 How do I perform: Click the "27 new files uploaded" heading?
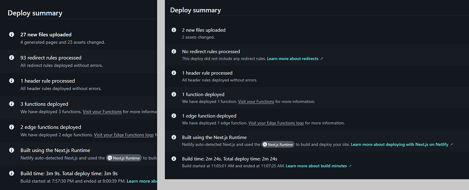coord(46,34)
